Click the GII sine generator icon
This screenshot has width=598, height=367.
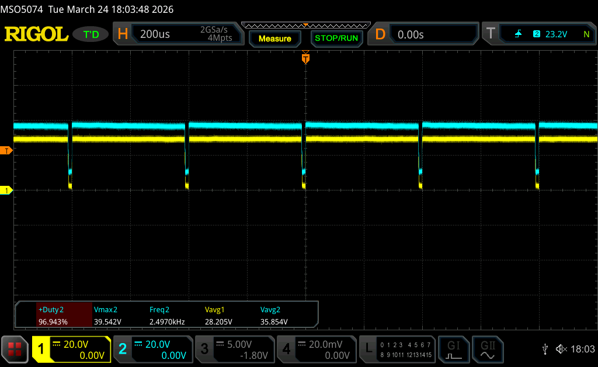pos(487,349)
